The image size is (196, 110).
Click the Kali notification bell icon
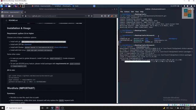point(184,6)
